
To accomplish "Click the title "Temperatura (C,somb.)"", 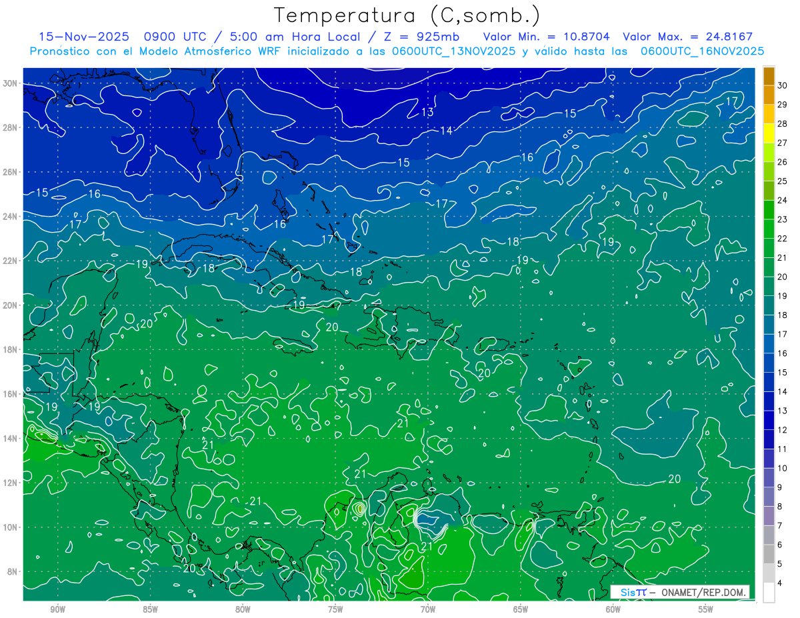I will pyautogui.click(x=407, y=16).
